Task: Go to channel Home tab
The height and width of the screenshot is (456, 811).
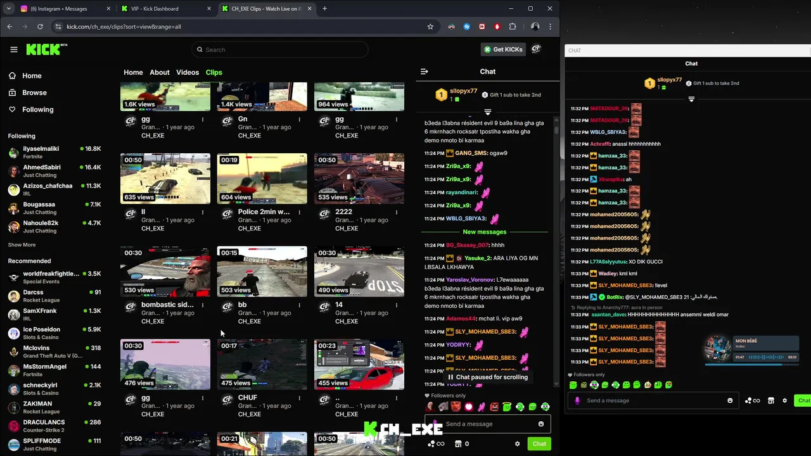Action: [x=133, y=72]
